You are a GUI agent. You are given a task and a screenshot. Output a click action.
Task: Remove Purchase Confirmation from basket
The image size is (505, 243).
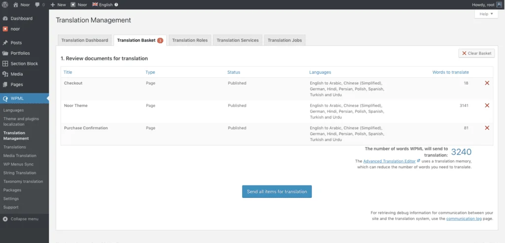[x=487, y=128]
